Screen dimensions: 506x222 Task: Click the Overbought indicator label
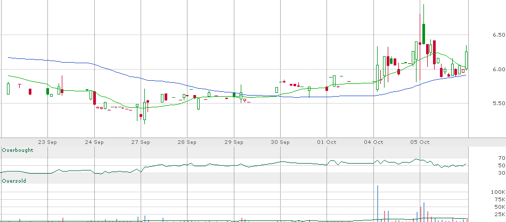tap(18, 150)
